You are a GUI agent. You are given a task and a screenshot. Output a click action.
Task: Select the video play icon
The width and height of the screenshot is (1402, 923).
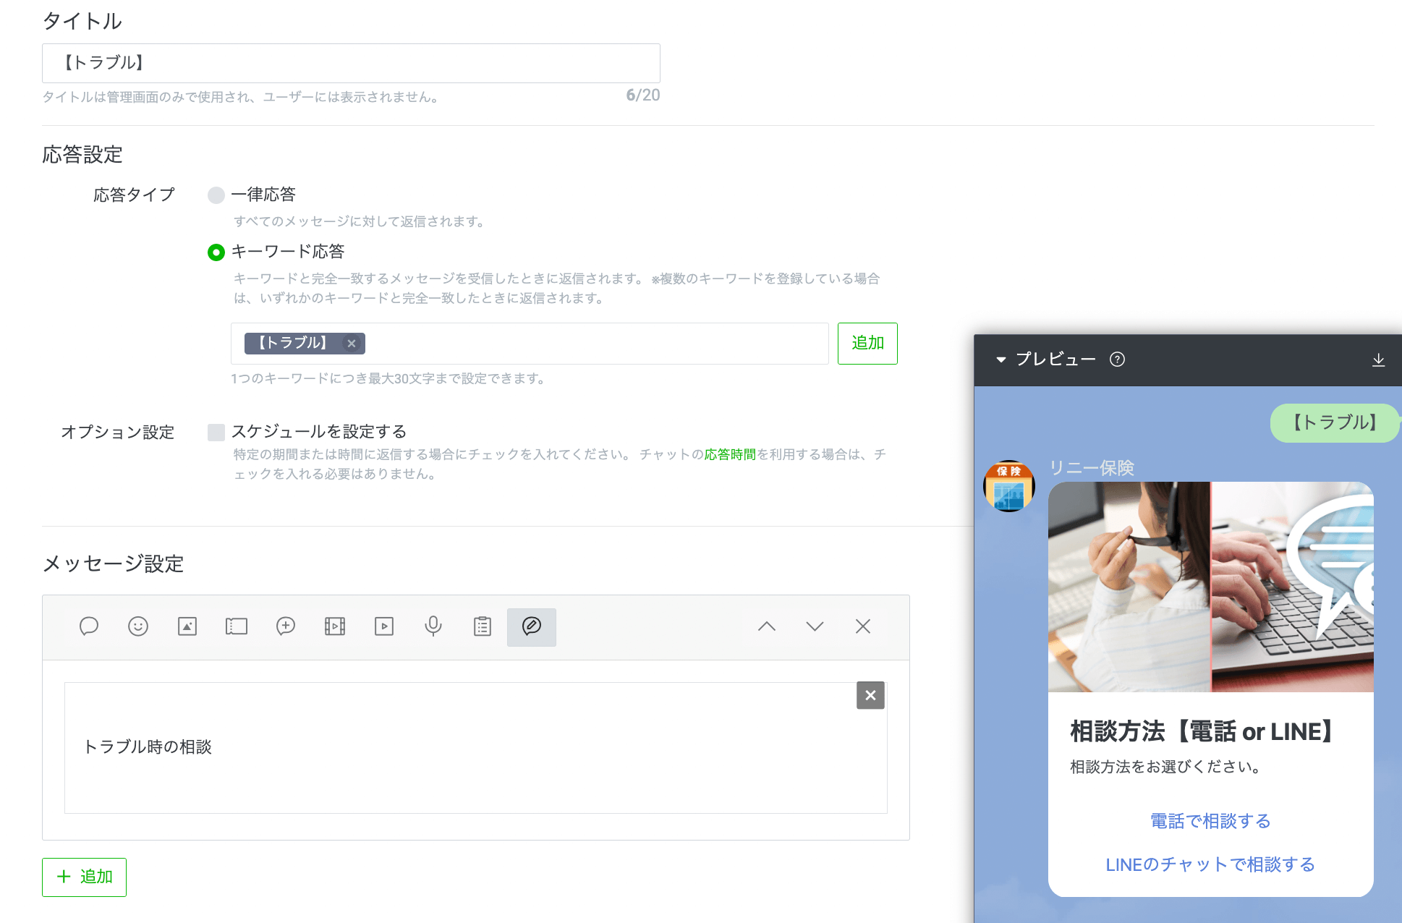click(x=384, y=626)
